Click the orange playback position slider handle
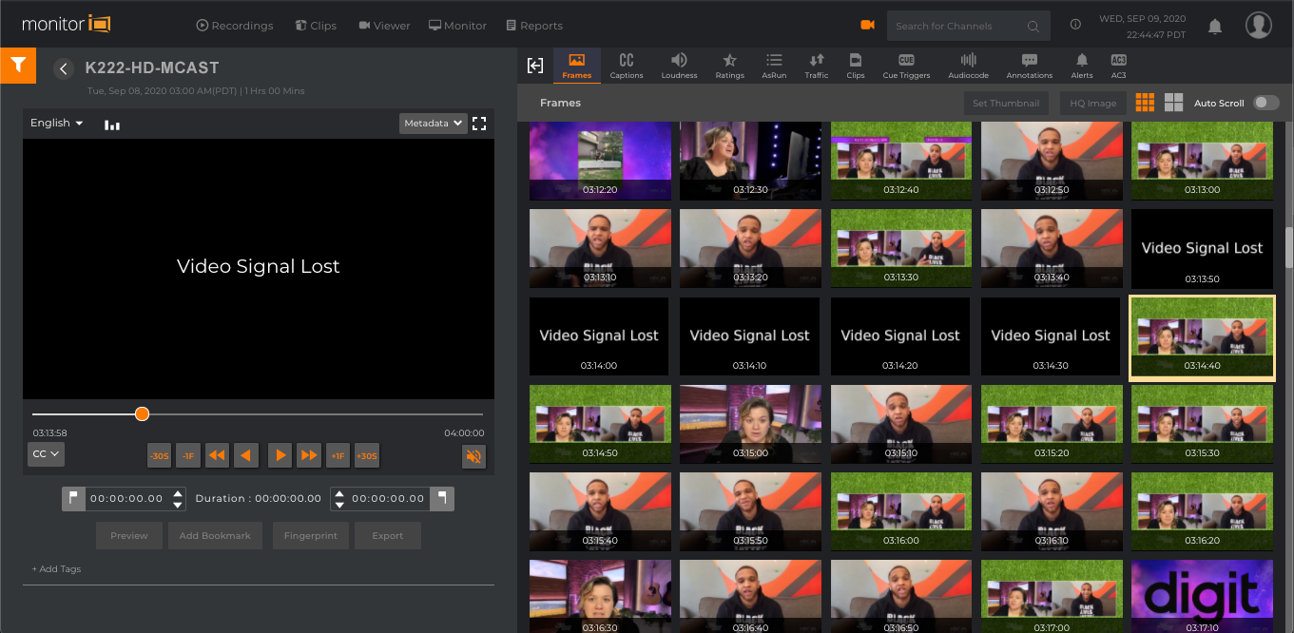 pos(142,414)
